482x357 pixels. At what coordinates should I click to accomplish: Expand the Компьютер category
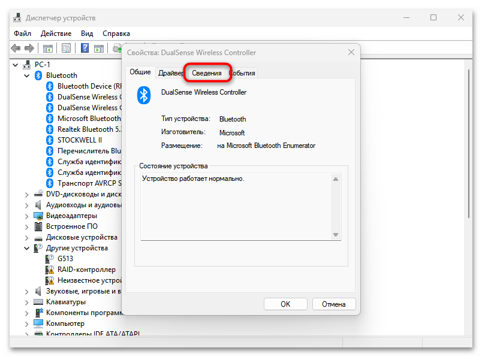tap(27, 324)
